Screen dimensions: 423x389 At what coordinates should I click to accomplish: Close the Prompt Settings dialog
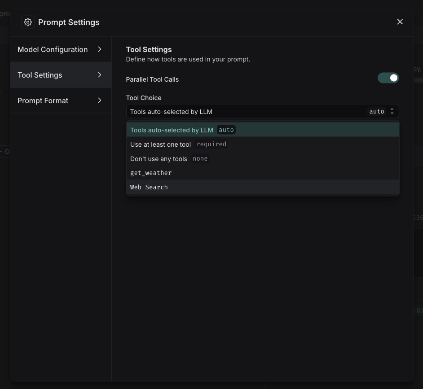tap(400, 22)
